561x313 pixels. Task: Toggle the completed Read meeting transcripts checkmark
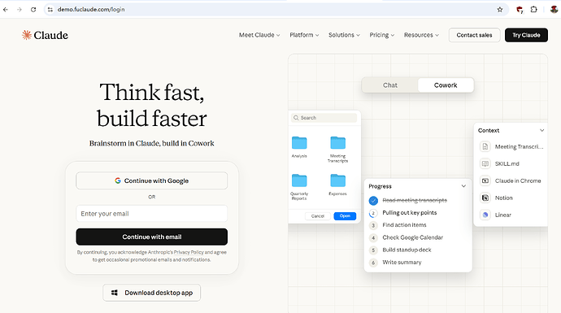pos(373,200)
